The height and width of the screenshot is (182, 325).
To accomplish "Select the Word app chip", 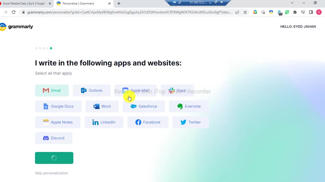I will [102, 106].
